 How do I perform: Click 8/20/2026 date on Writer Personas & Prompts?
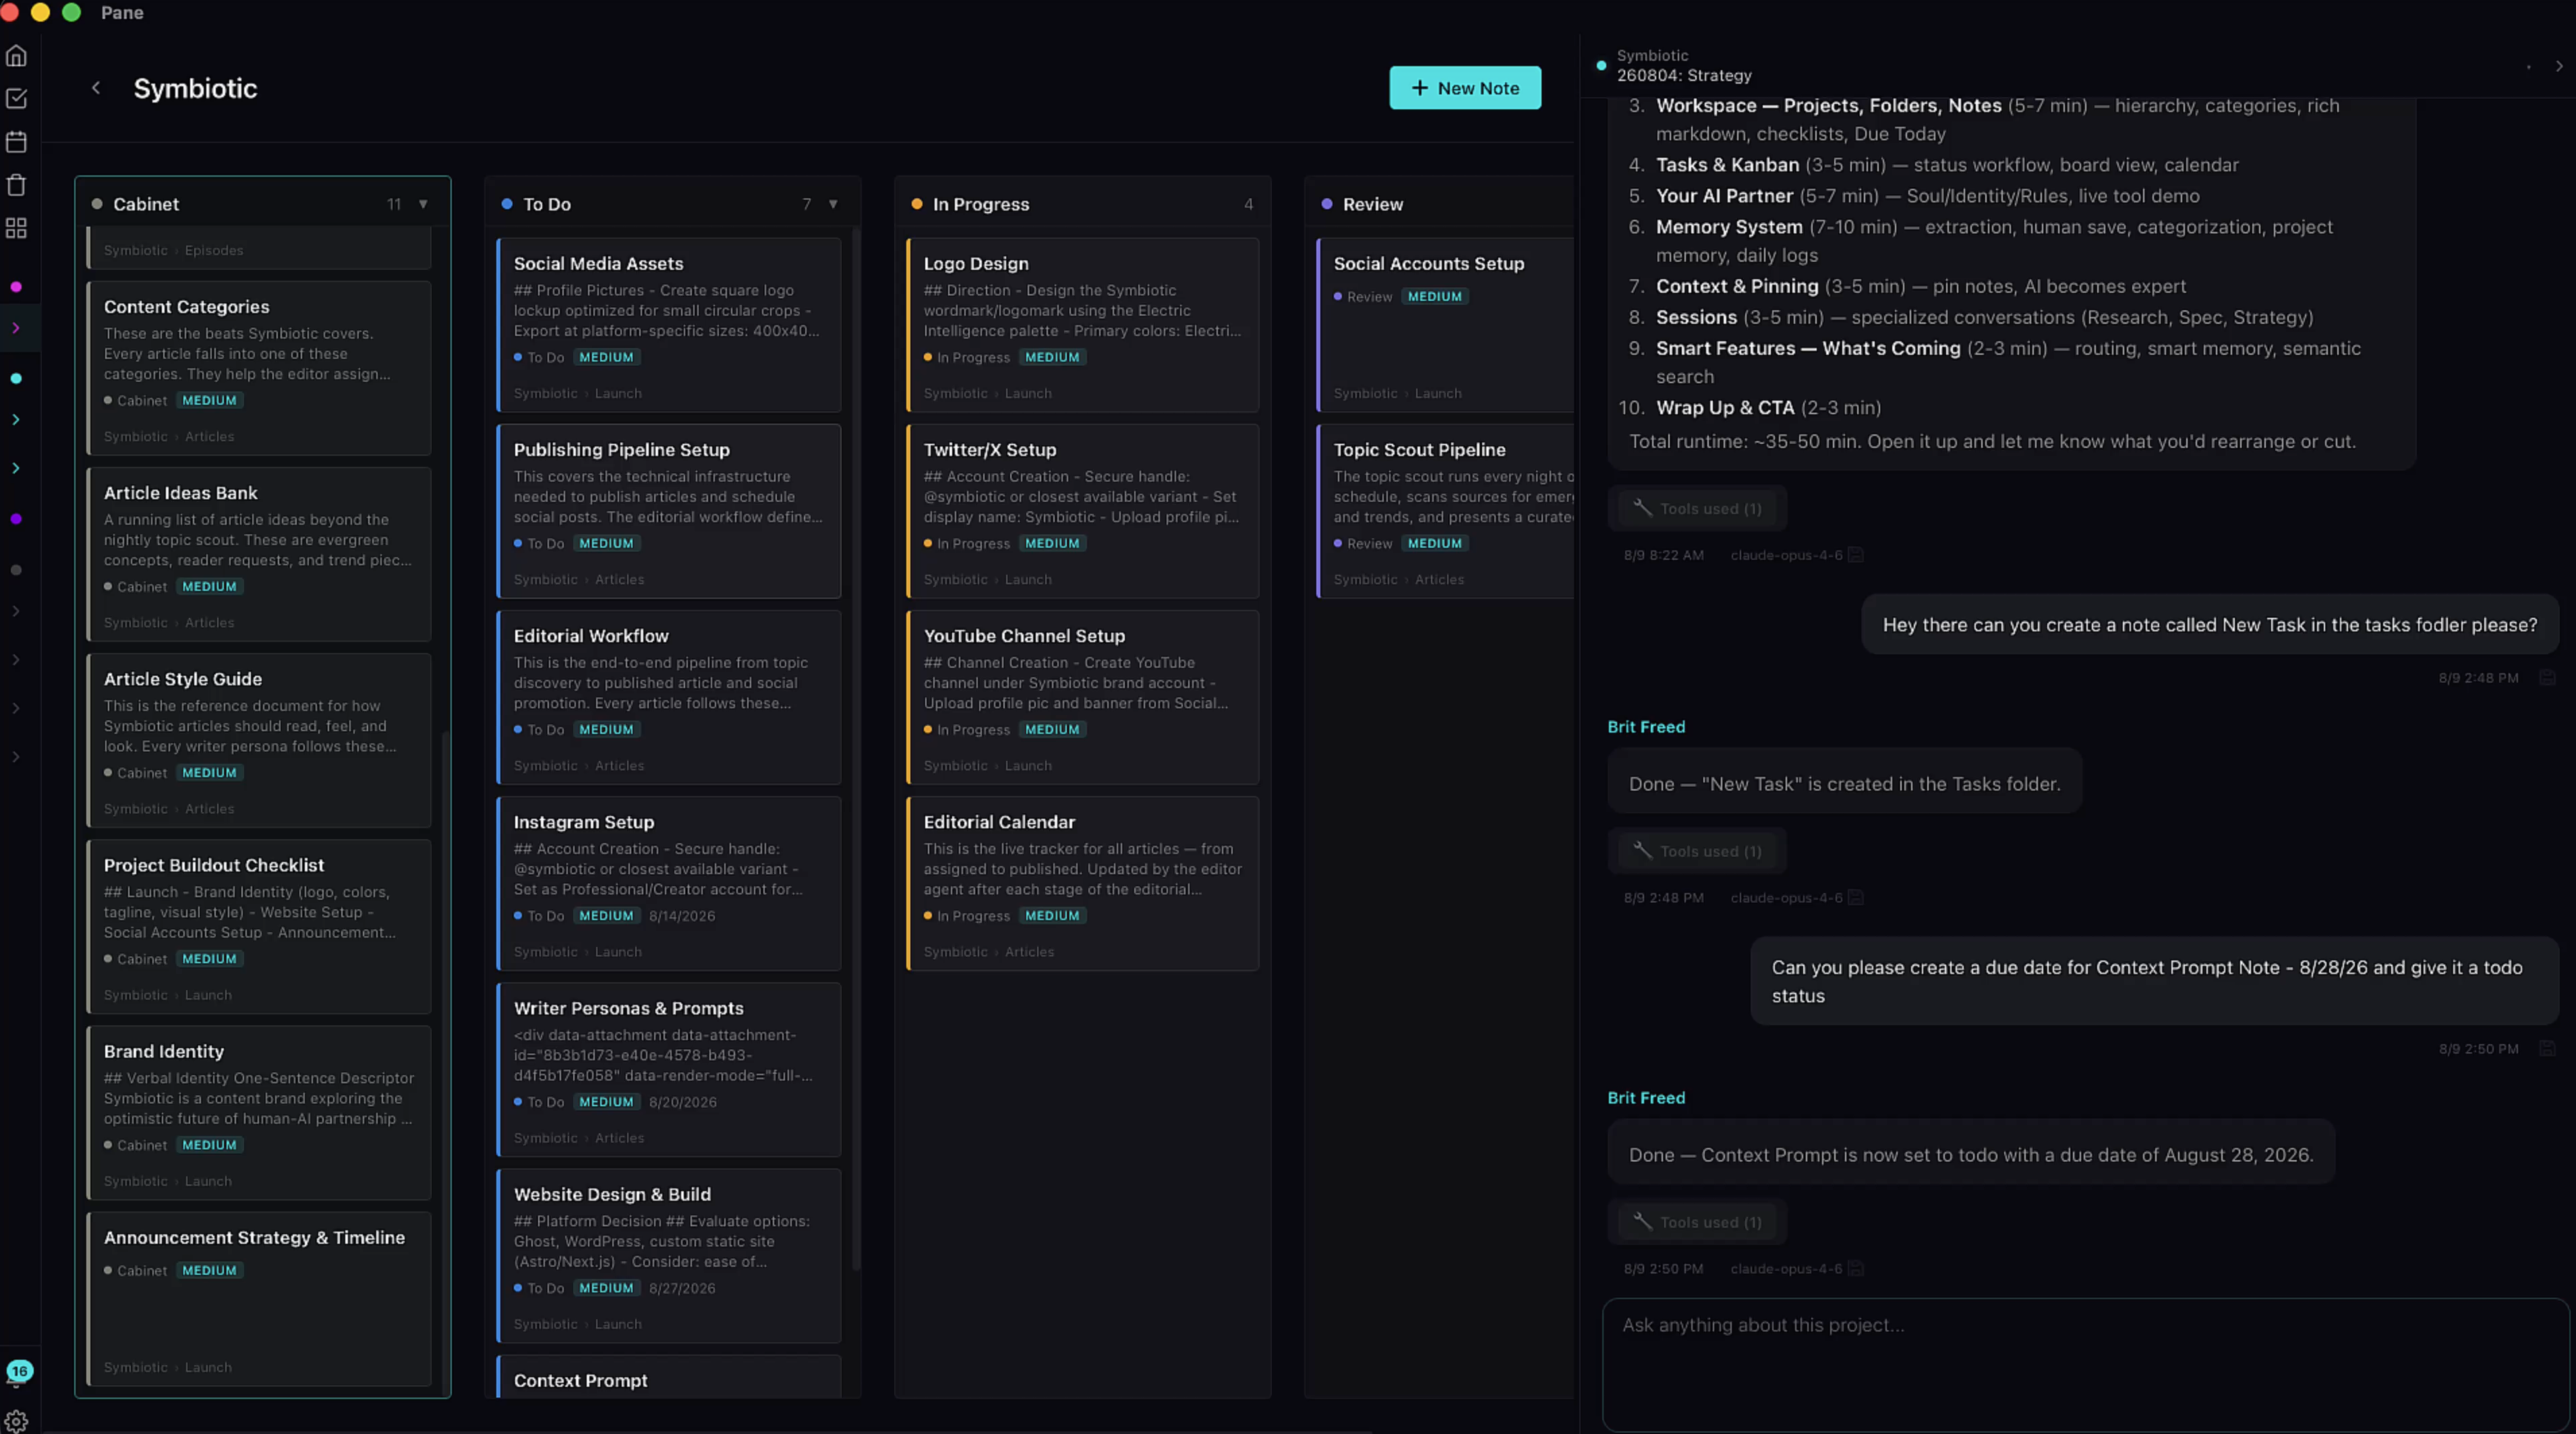tap(683, 1102)
